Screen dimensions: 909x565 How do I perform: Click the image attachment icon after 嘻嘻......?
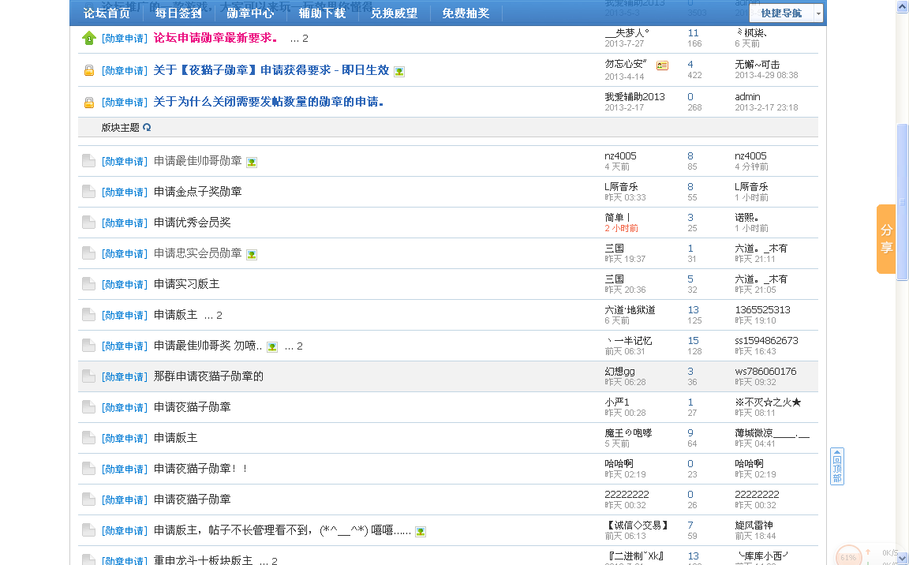coord(421,531)
